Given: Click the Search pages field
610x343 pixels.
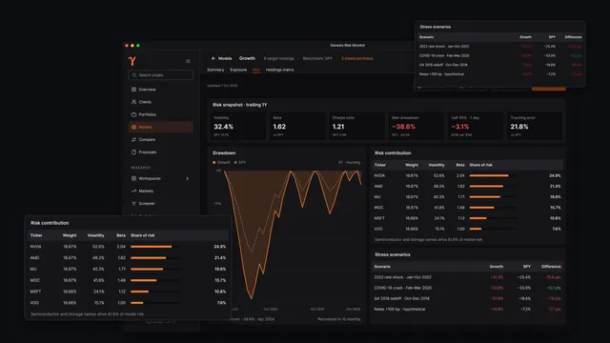Looking at the screenshot, I should 161,74.
